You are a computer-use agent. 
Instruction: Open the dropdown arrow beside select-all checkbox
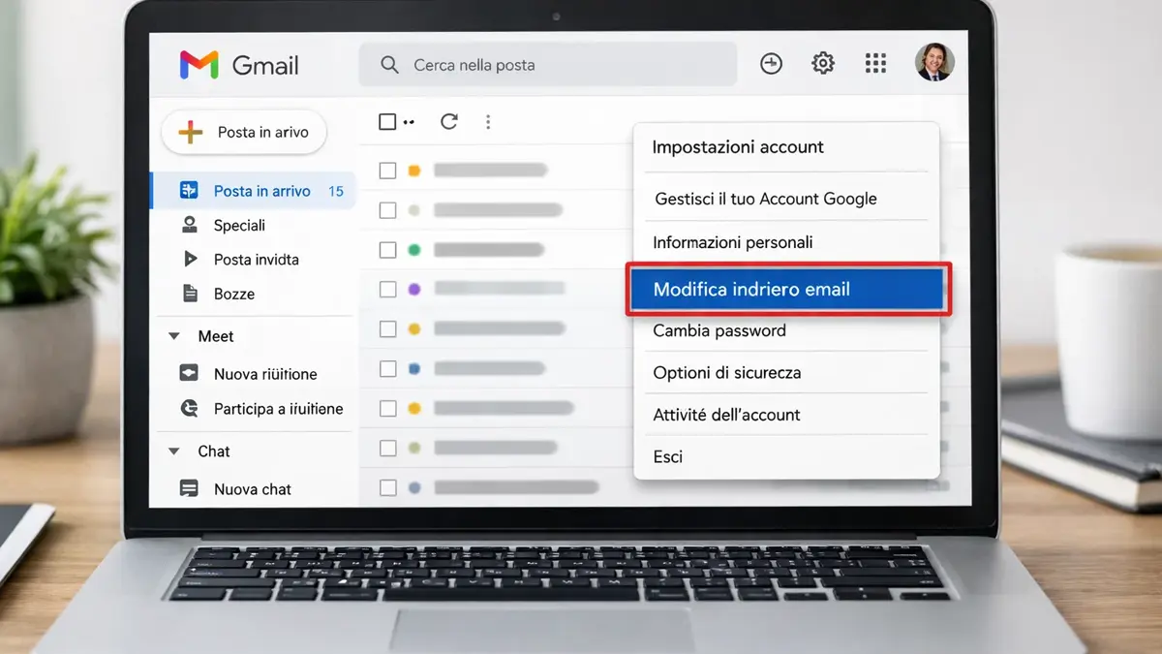point(409,123)
